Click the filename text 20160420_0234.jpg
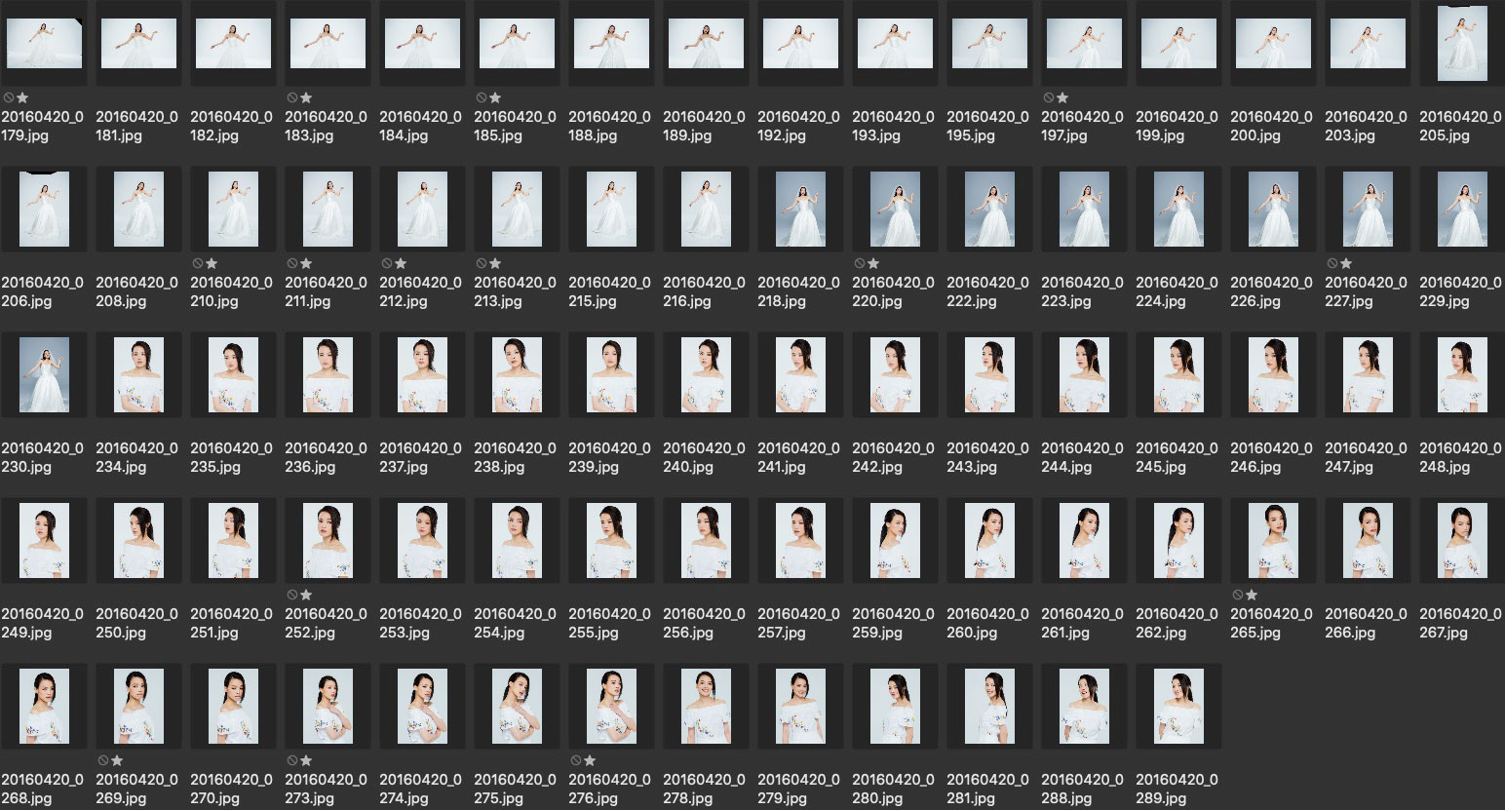The width and height of the screenshot is (1505, 810). 136,457
